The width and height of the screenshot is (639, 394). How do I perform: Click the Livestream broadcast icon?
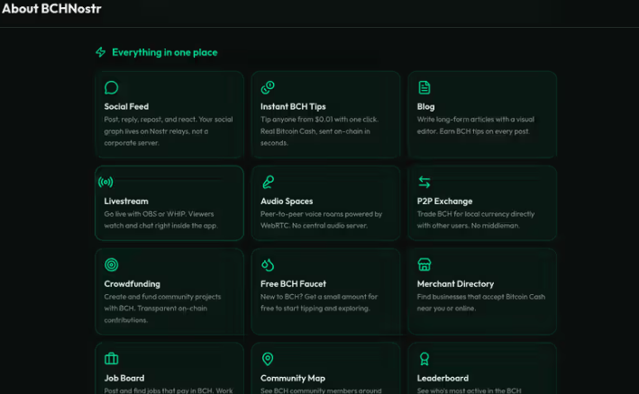pyautogui.click(x=105, y=182)
